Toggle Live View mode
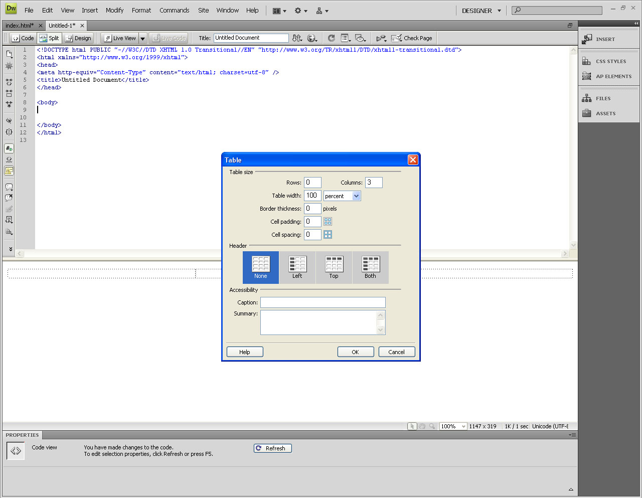 120,38
